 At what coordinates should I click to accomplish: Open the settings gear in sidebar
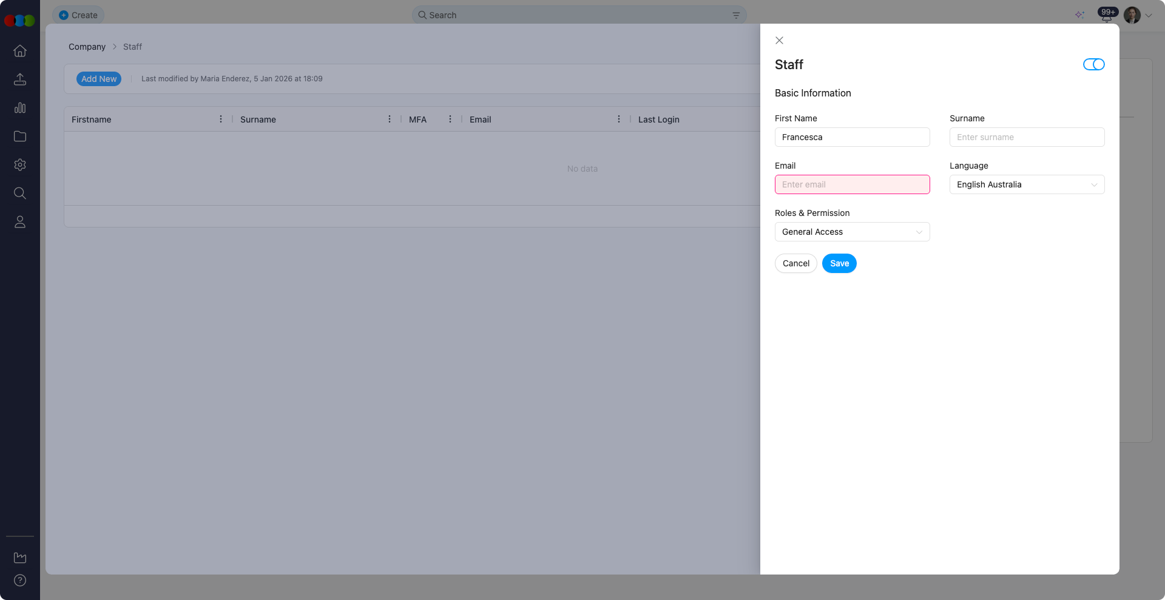tap(20, 165)
